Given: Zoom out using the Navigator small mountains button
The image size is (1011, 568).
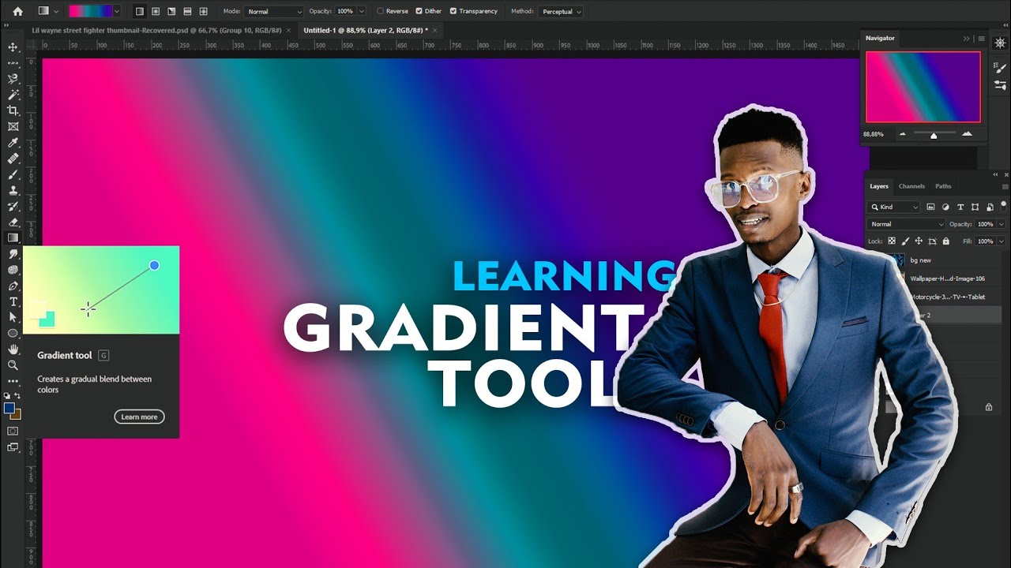Looking at the screenshot, I should click(x=902, y=134).
